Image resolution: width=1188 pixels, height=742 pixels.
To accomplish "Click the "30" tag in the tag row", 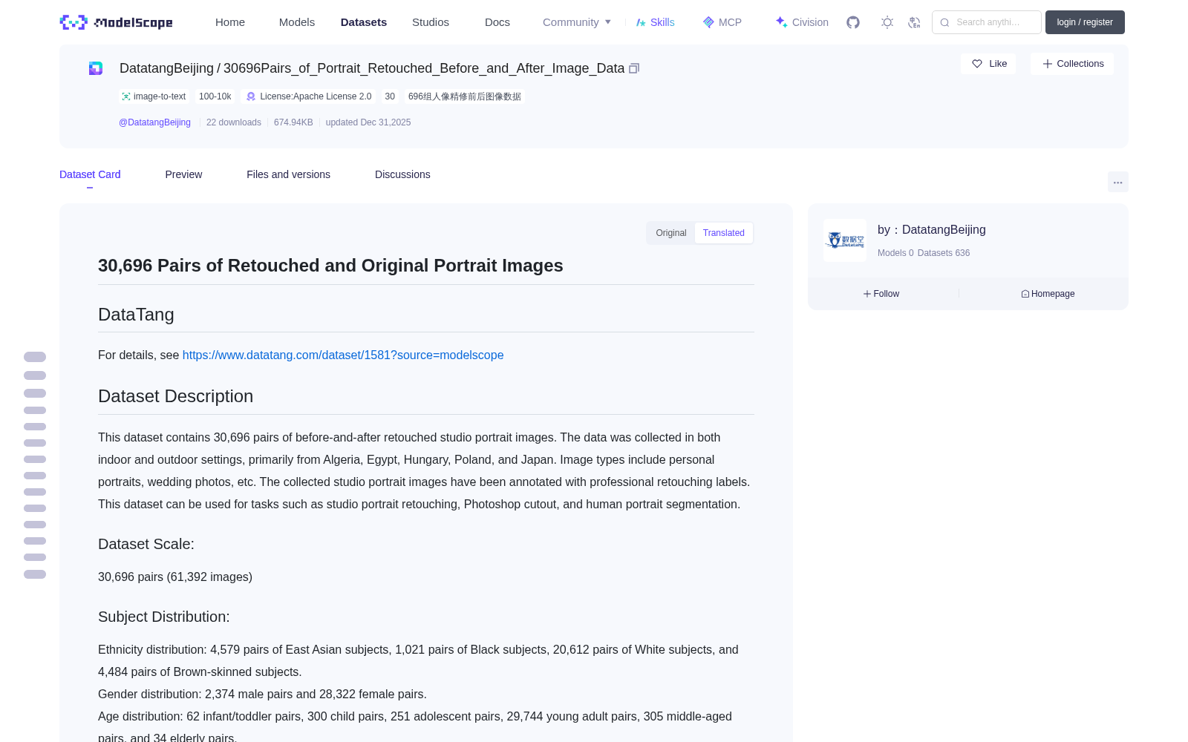I will (390, 96).
